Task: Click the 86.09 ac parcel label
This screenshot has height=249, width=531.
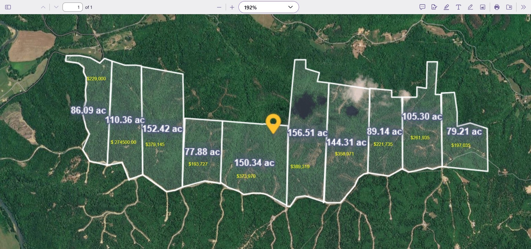Action: 88,110
